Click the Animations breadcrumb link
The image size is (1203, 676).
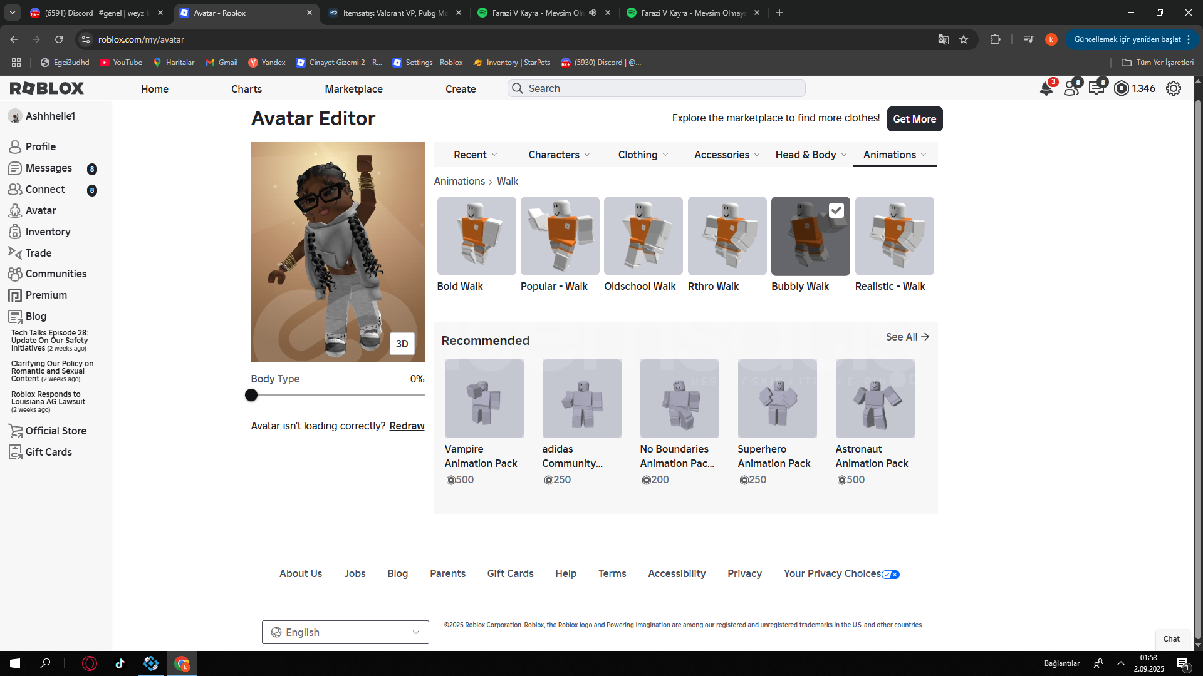459,181
